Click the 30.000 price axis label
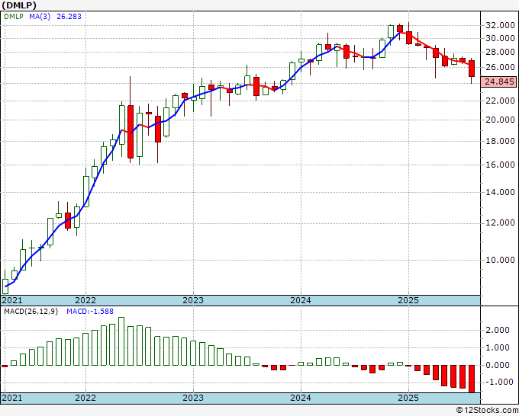 (500, 38)
